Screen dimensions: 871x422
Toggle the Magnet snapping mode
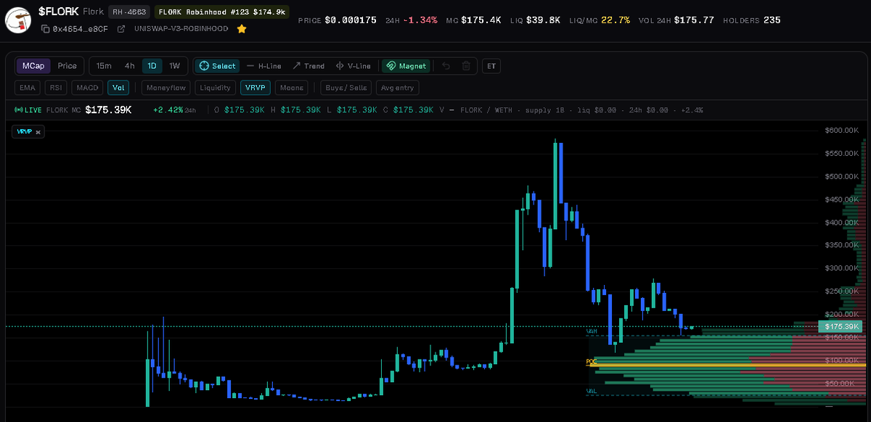pos(406,66)
